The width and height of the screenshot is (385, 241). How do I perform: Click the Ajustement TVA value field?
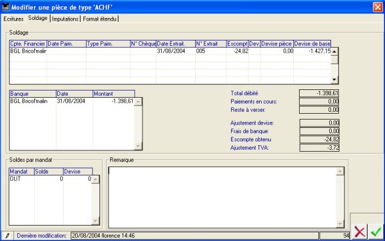tap(320, 148)
